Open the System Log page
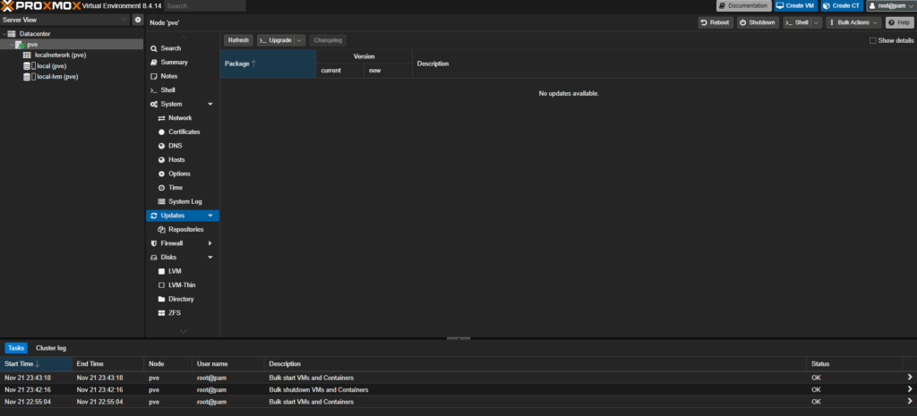Screen dimensions: 917x416 tap(184, 201)
